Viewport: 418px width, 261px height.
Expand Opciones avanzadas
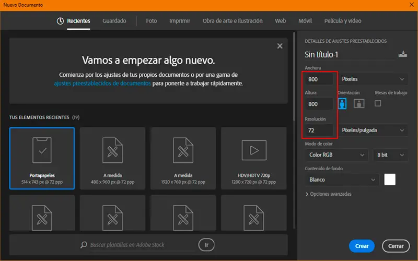329,194
